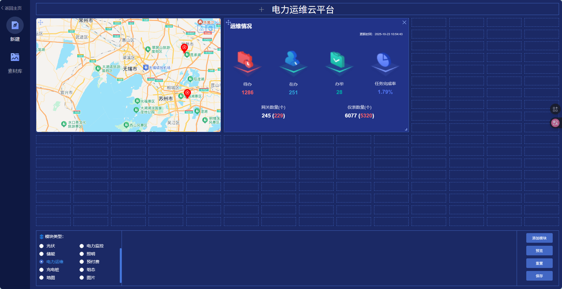Click the plus icon next to the page title

pyautogui.click(x=261, y=9)
